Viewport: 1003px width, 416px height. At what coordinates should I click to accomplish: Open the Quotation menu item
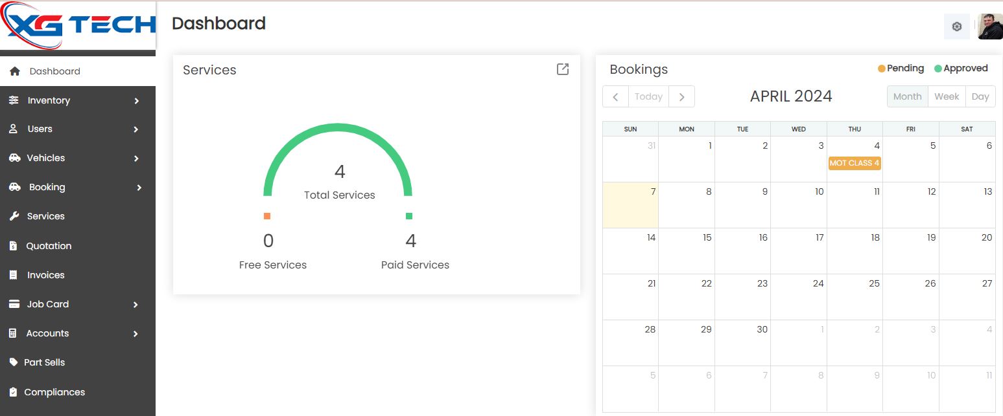point(78,246)
